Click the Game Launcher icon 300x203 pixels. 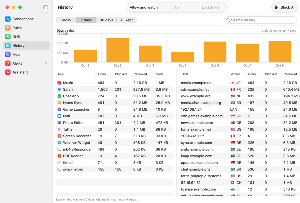(59, 110)
